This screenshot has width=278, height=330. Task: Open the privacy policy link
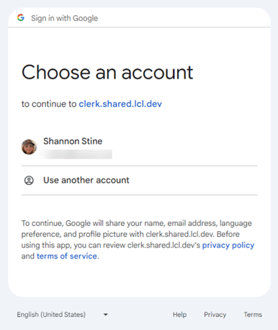(228, 245)
